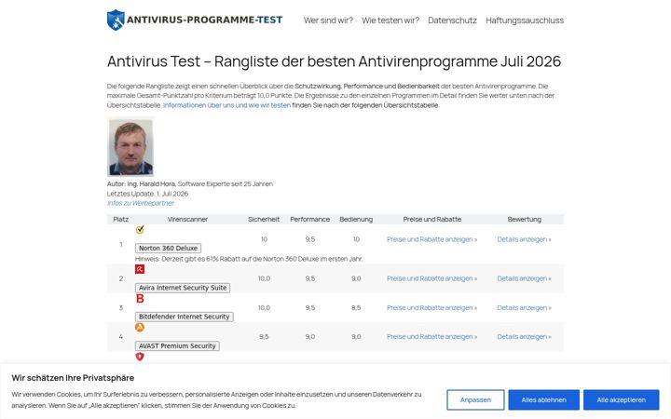Click the Hinweis text about 61% Rabatt

249,259
